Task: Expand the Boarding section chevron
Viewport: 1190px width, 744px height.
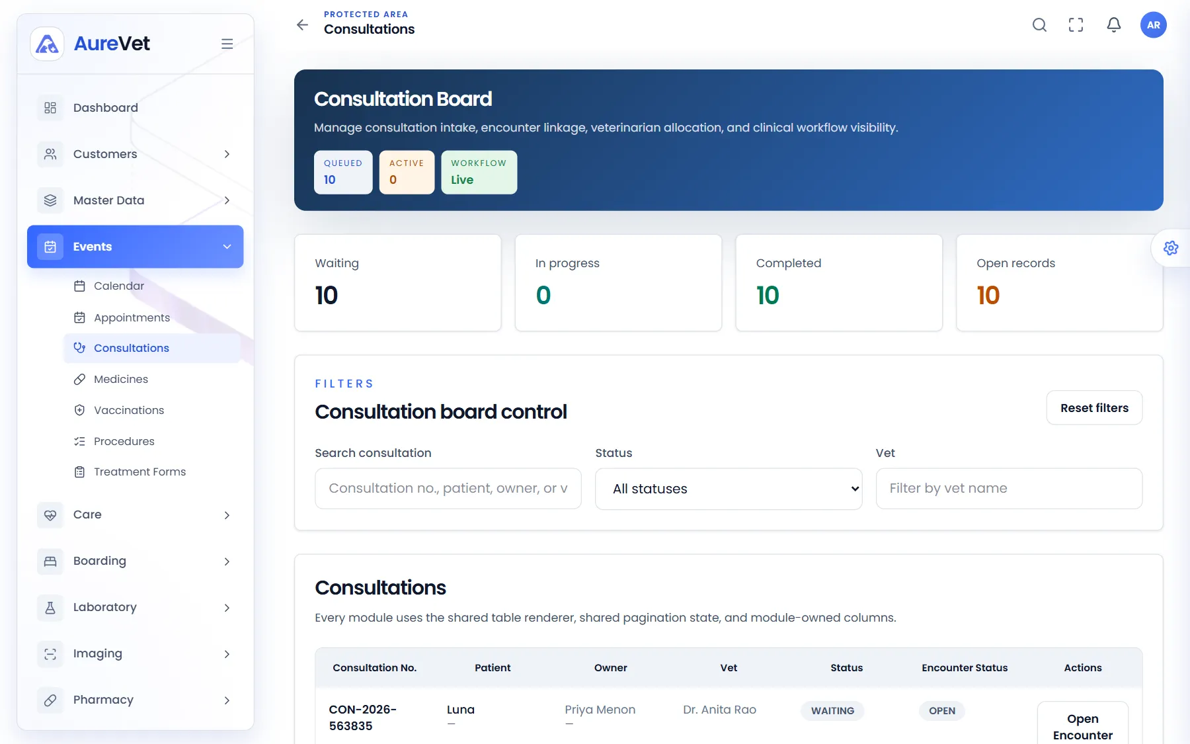Action: click(x=227, y=561)
